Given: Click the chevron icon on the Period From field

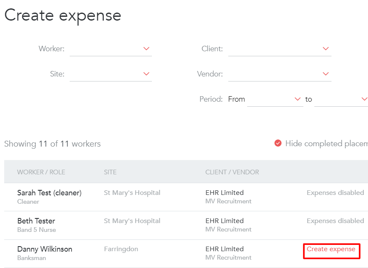Looking at the screenshot, I should pos(298,99).
